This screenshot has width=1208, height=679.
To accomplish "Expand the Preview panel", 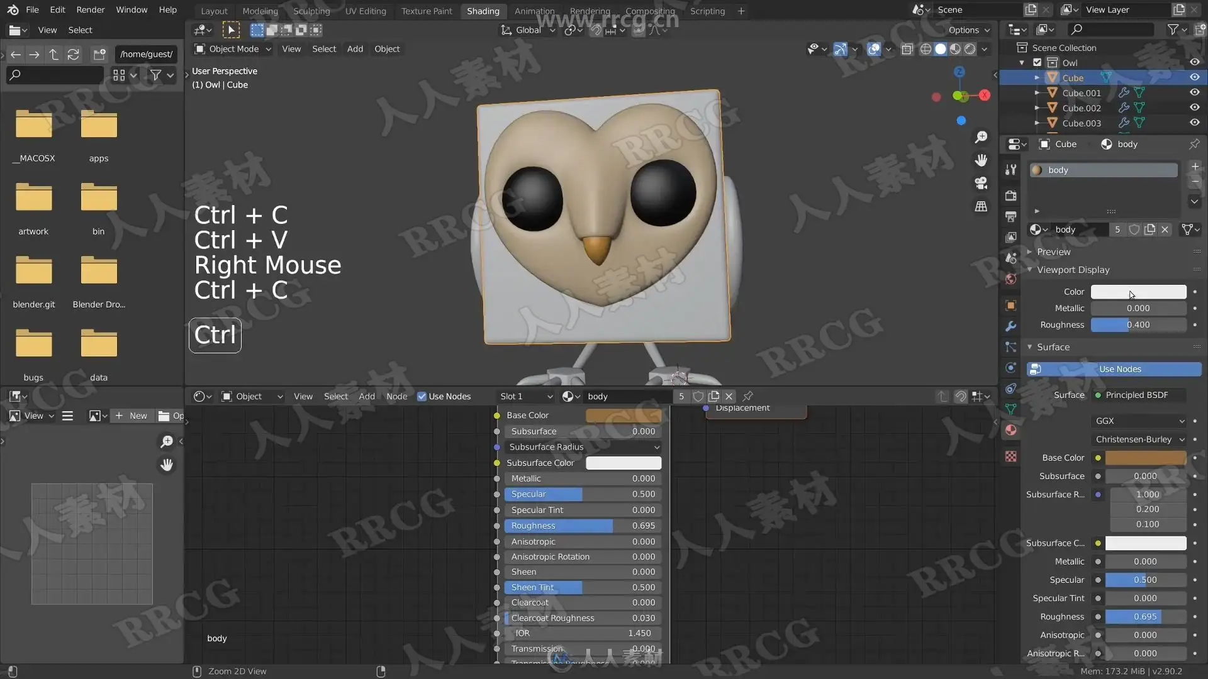I will point(1053,251).
